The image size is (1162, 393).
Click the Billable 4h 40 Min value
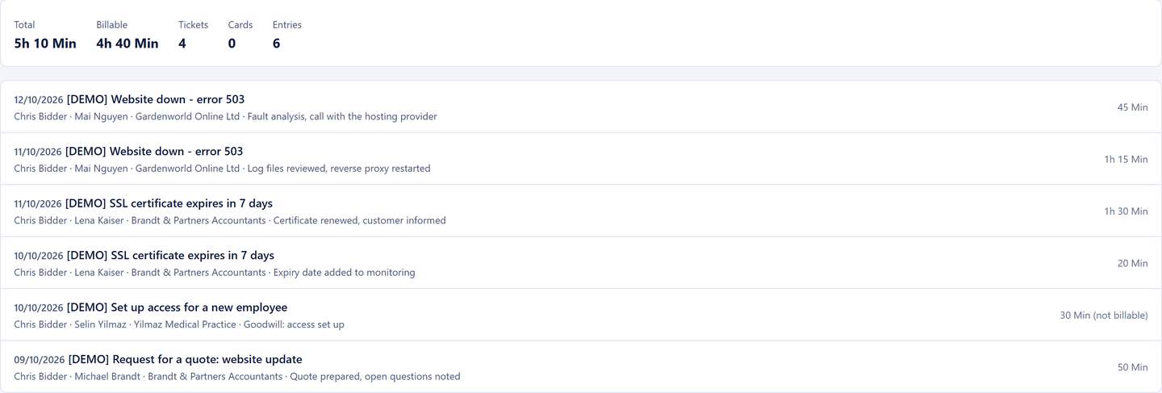click(127, 44)
